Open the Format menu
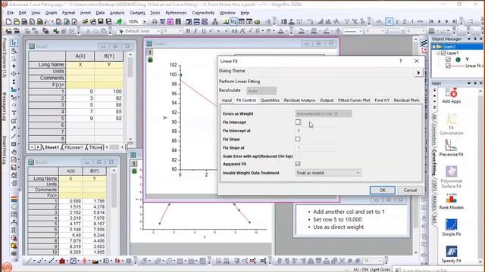 click(68, 13)
